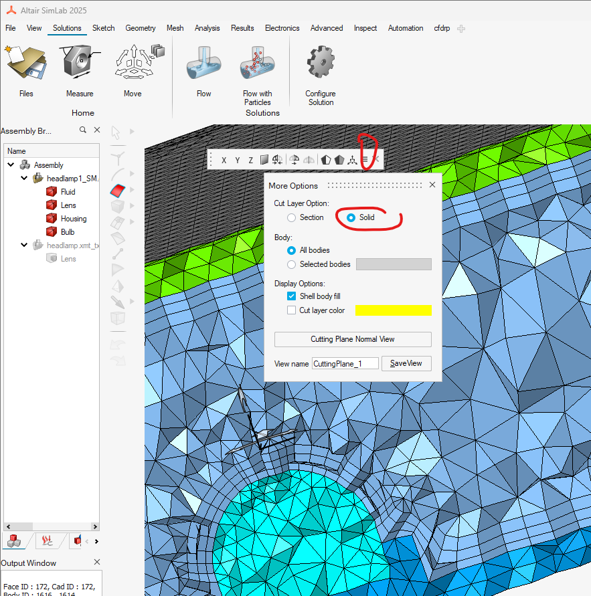The image size is (591, 596).
Task: Close the Output Window panel
Action: coord(97,562)
